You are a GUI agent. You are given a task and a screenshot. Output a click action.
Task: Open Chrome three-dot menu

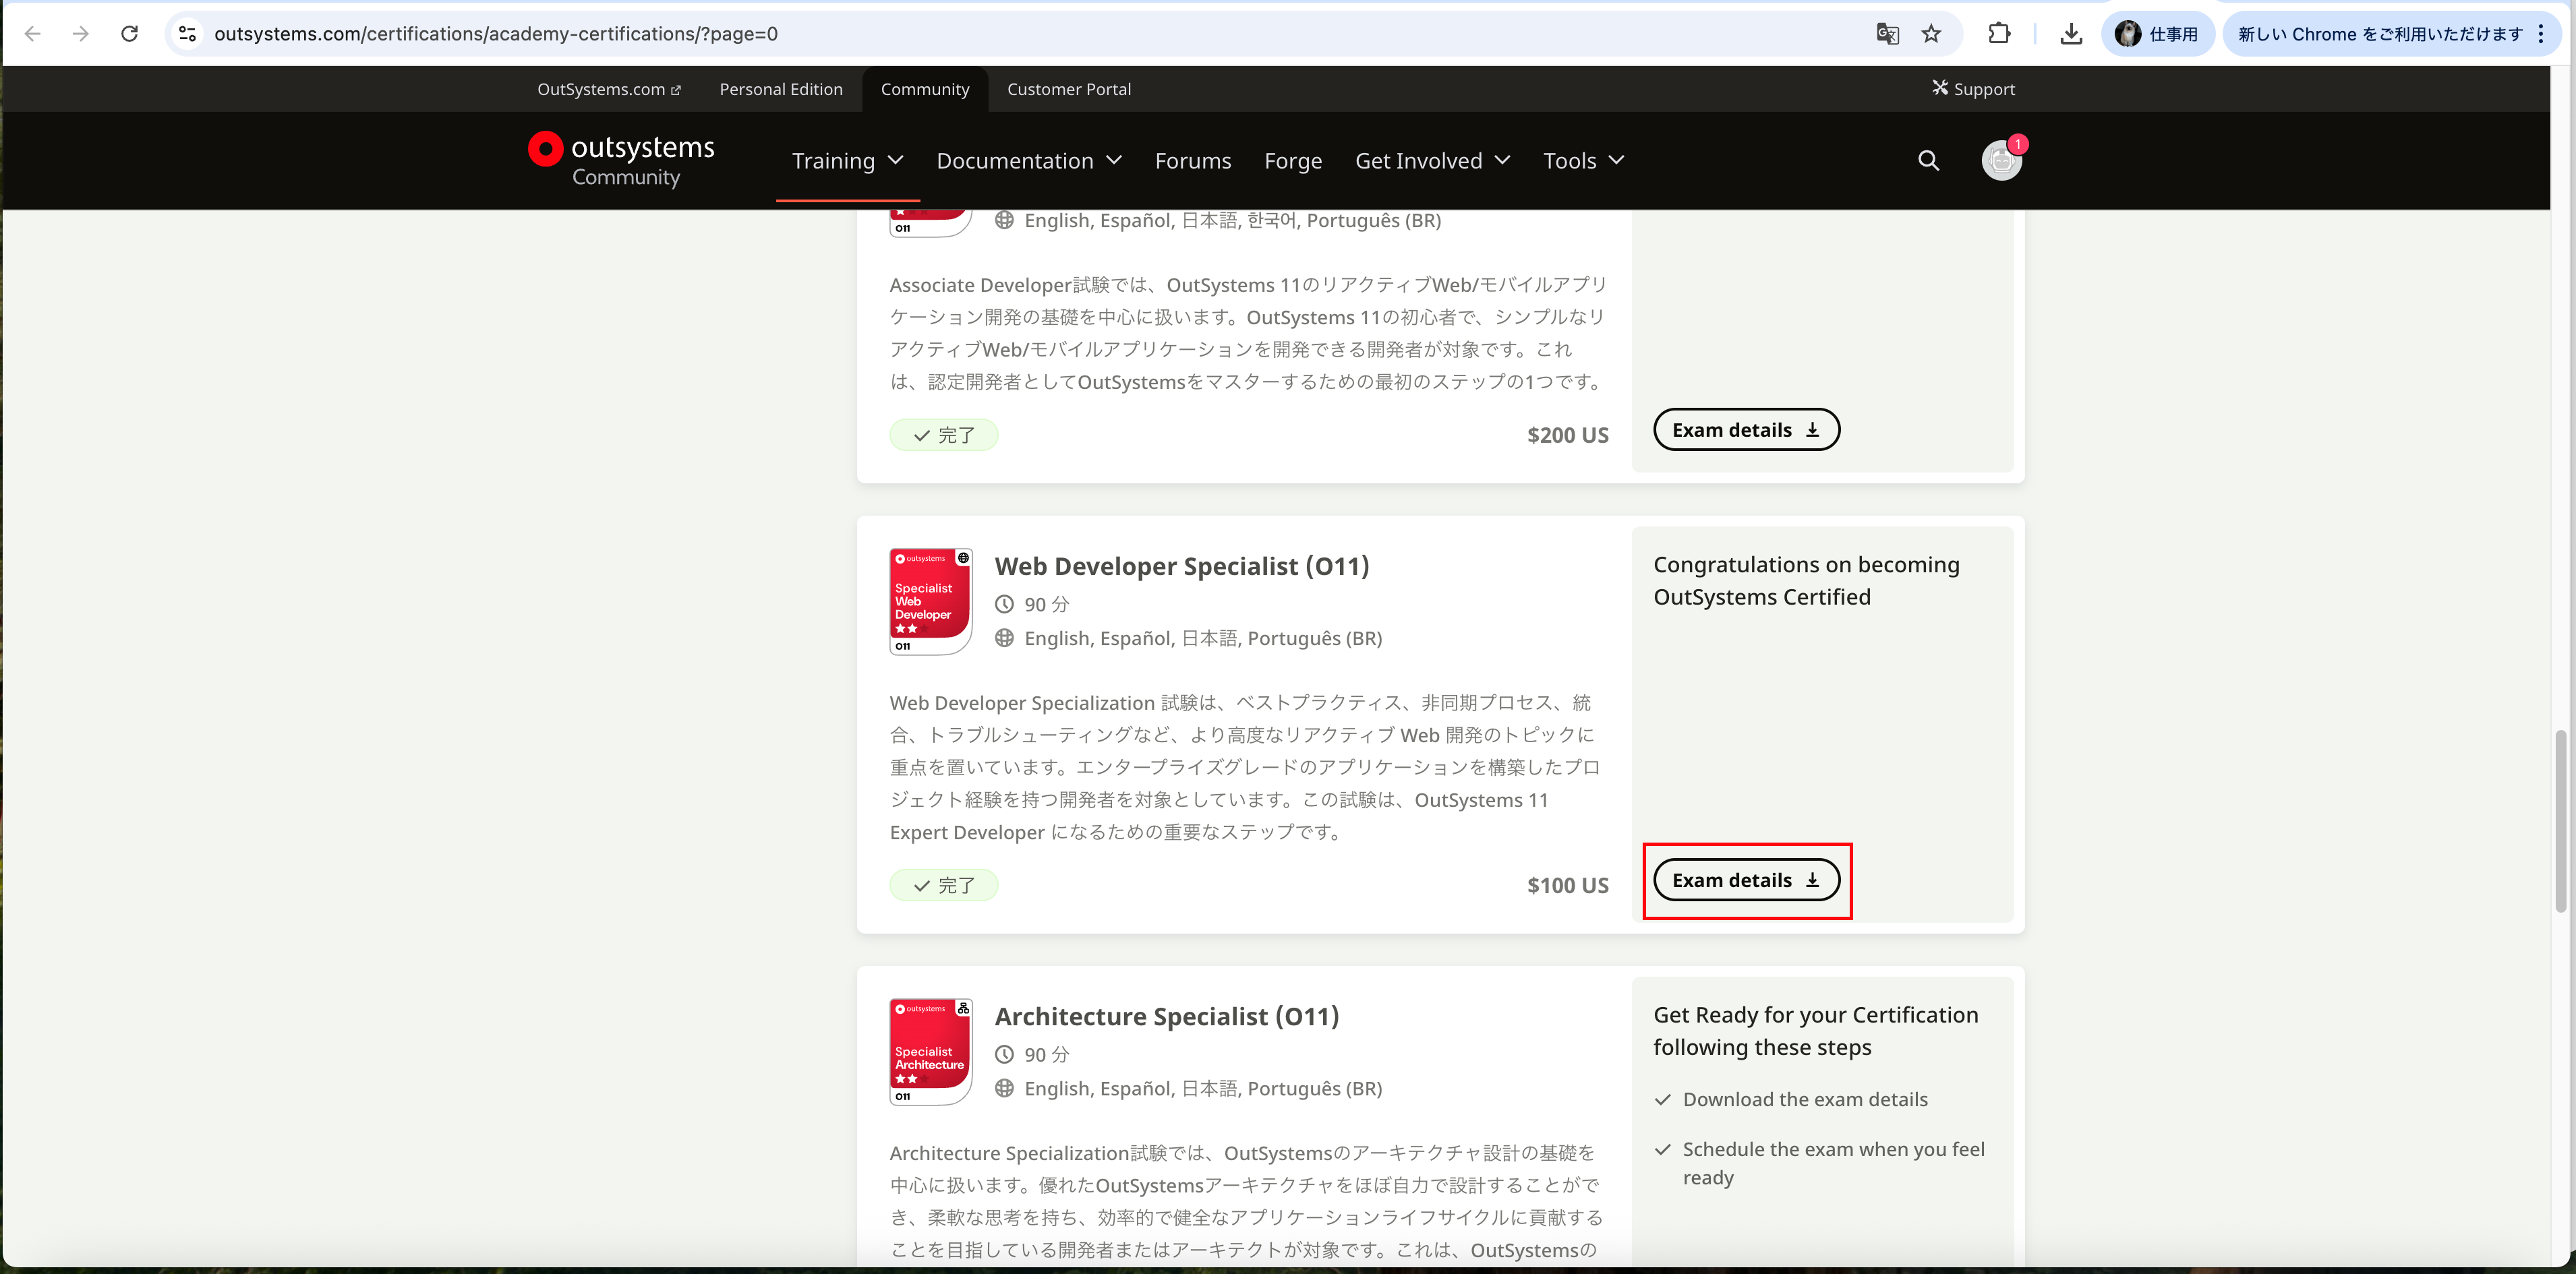2540,34
